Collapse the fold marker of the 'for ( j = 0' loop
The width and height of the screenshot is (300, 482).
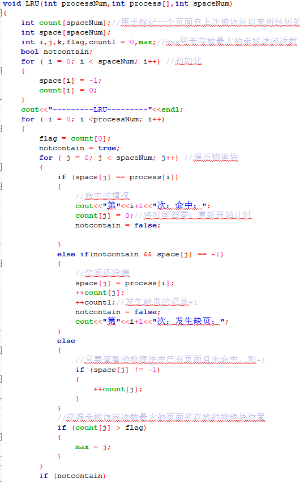(1, 167)
